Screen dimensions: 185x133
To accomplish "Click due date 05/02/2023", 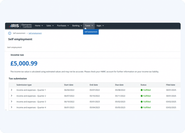I will [x=120, y=102].
